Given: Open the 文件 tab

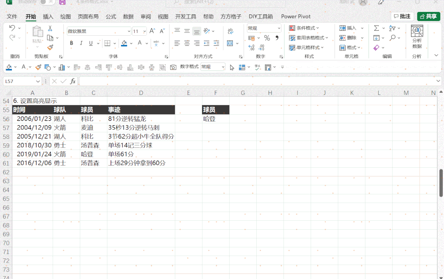Looking at the screenshot, I should pos(12,16).
